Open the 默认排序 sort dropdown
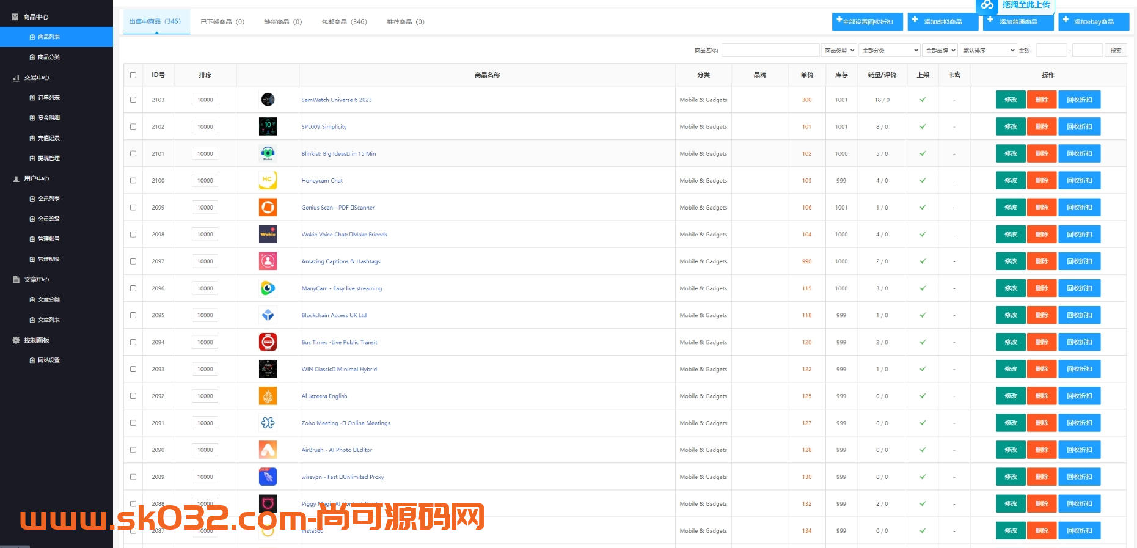 (988, 50)
